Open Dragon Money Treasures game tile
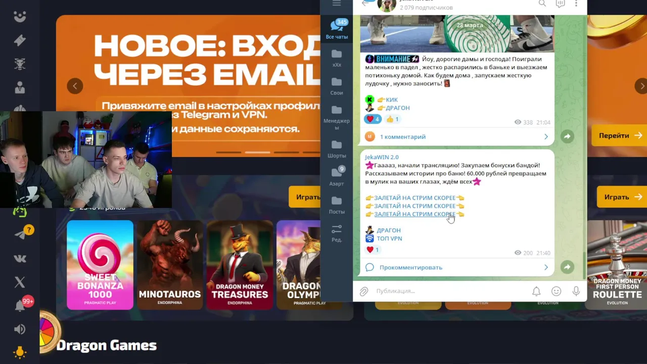The width and height of the screenshot is (647, 364). (x=240, y=265)
